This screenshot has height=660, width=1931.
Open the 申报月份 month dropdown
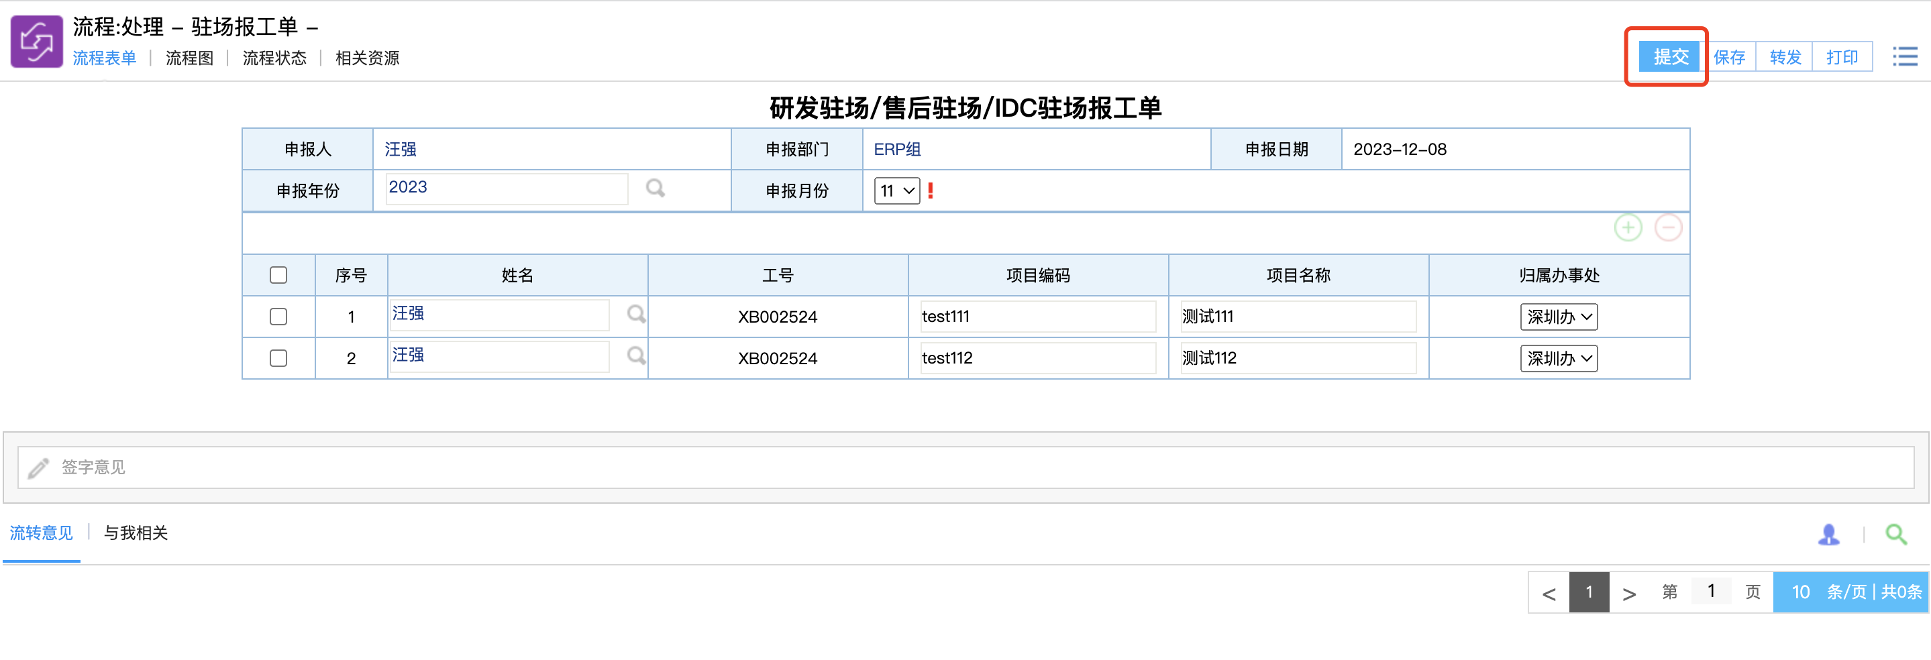(x=896, y=191)
